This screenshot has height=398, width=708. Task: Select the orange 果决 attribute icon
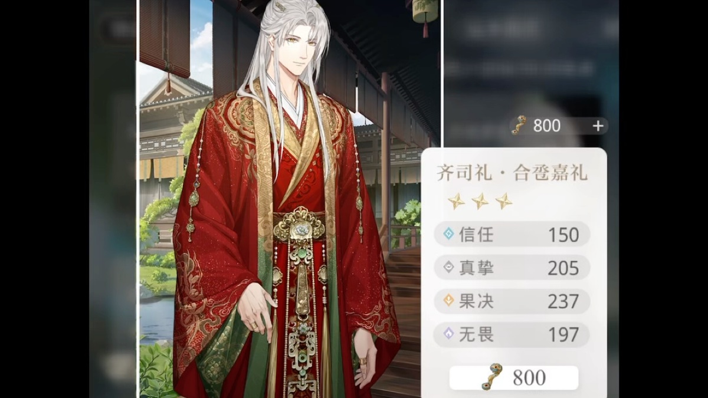point(448,301)
